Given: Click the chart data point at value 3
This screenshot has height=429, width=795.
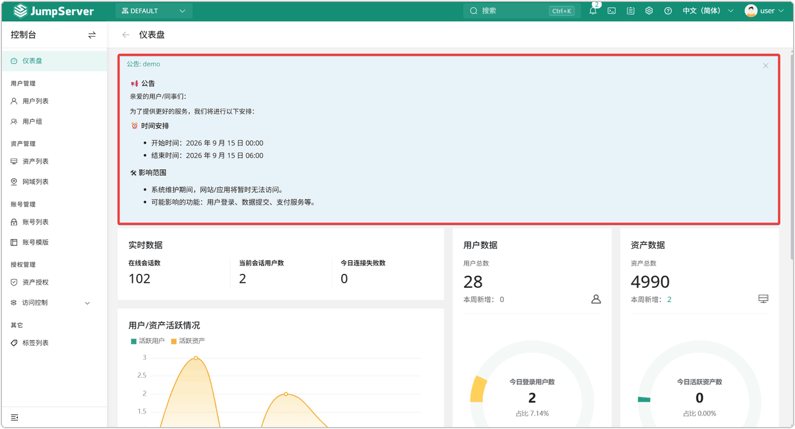Looking at the screenshot, I should coord(196,358).
